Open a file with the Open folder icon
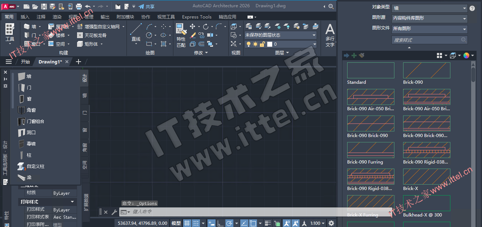This screenshot has height=227, width=482. click(x=35, y=7)
